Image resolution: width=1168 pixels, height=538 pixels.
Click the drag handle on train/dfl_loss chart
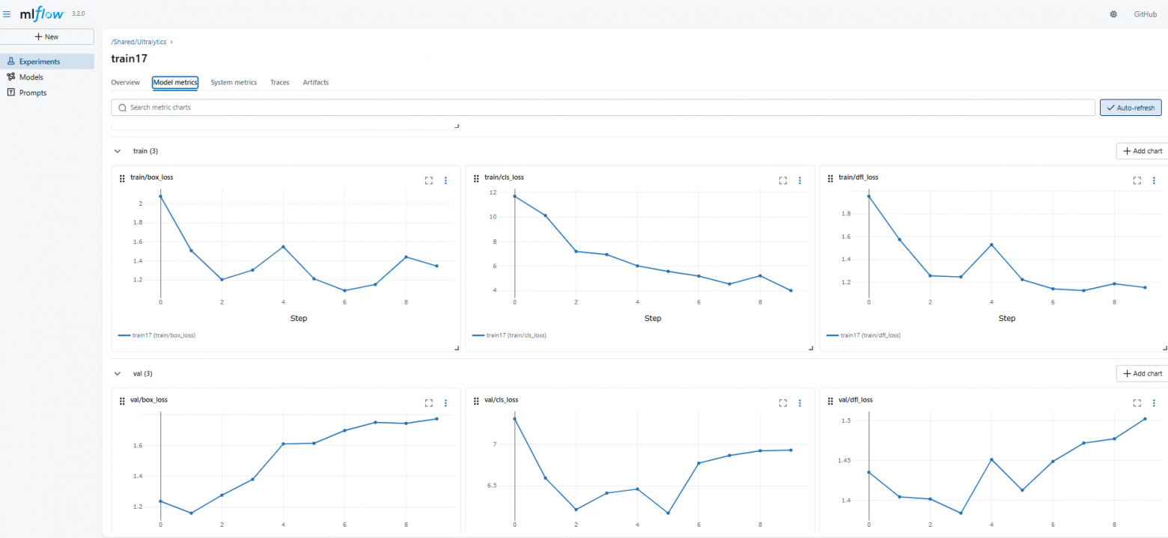coord(830,178)
